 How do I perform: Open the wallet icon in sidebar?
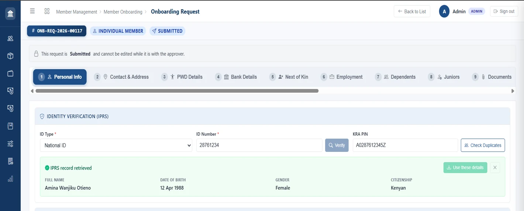10,73
